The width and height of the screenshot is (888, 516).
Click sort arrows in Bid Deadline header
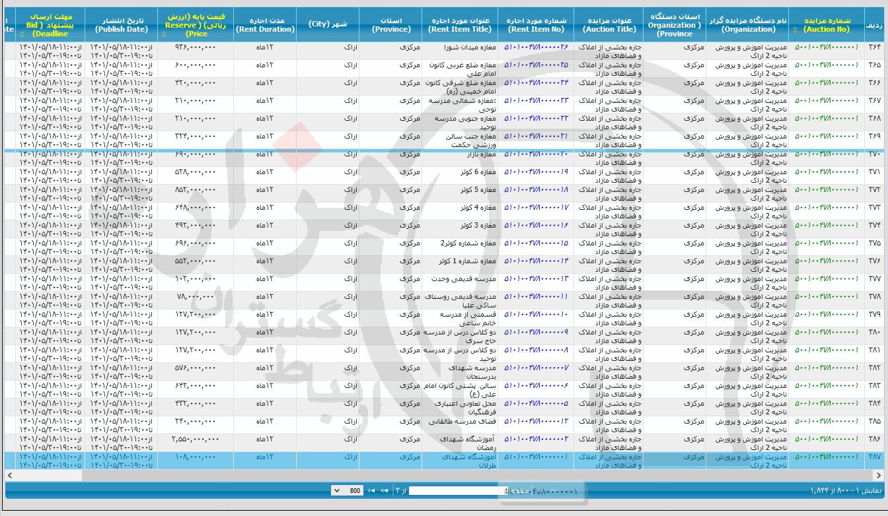pos(20,34)
